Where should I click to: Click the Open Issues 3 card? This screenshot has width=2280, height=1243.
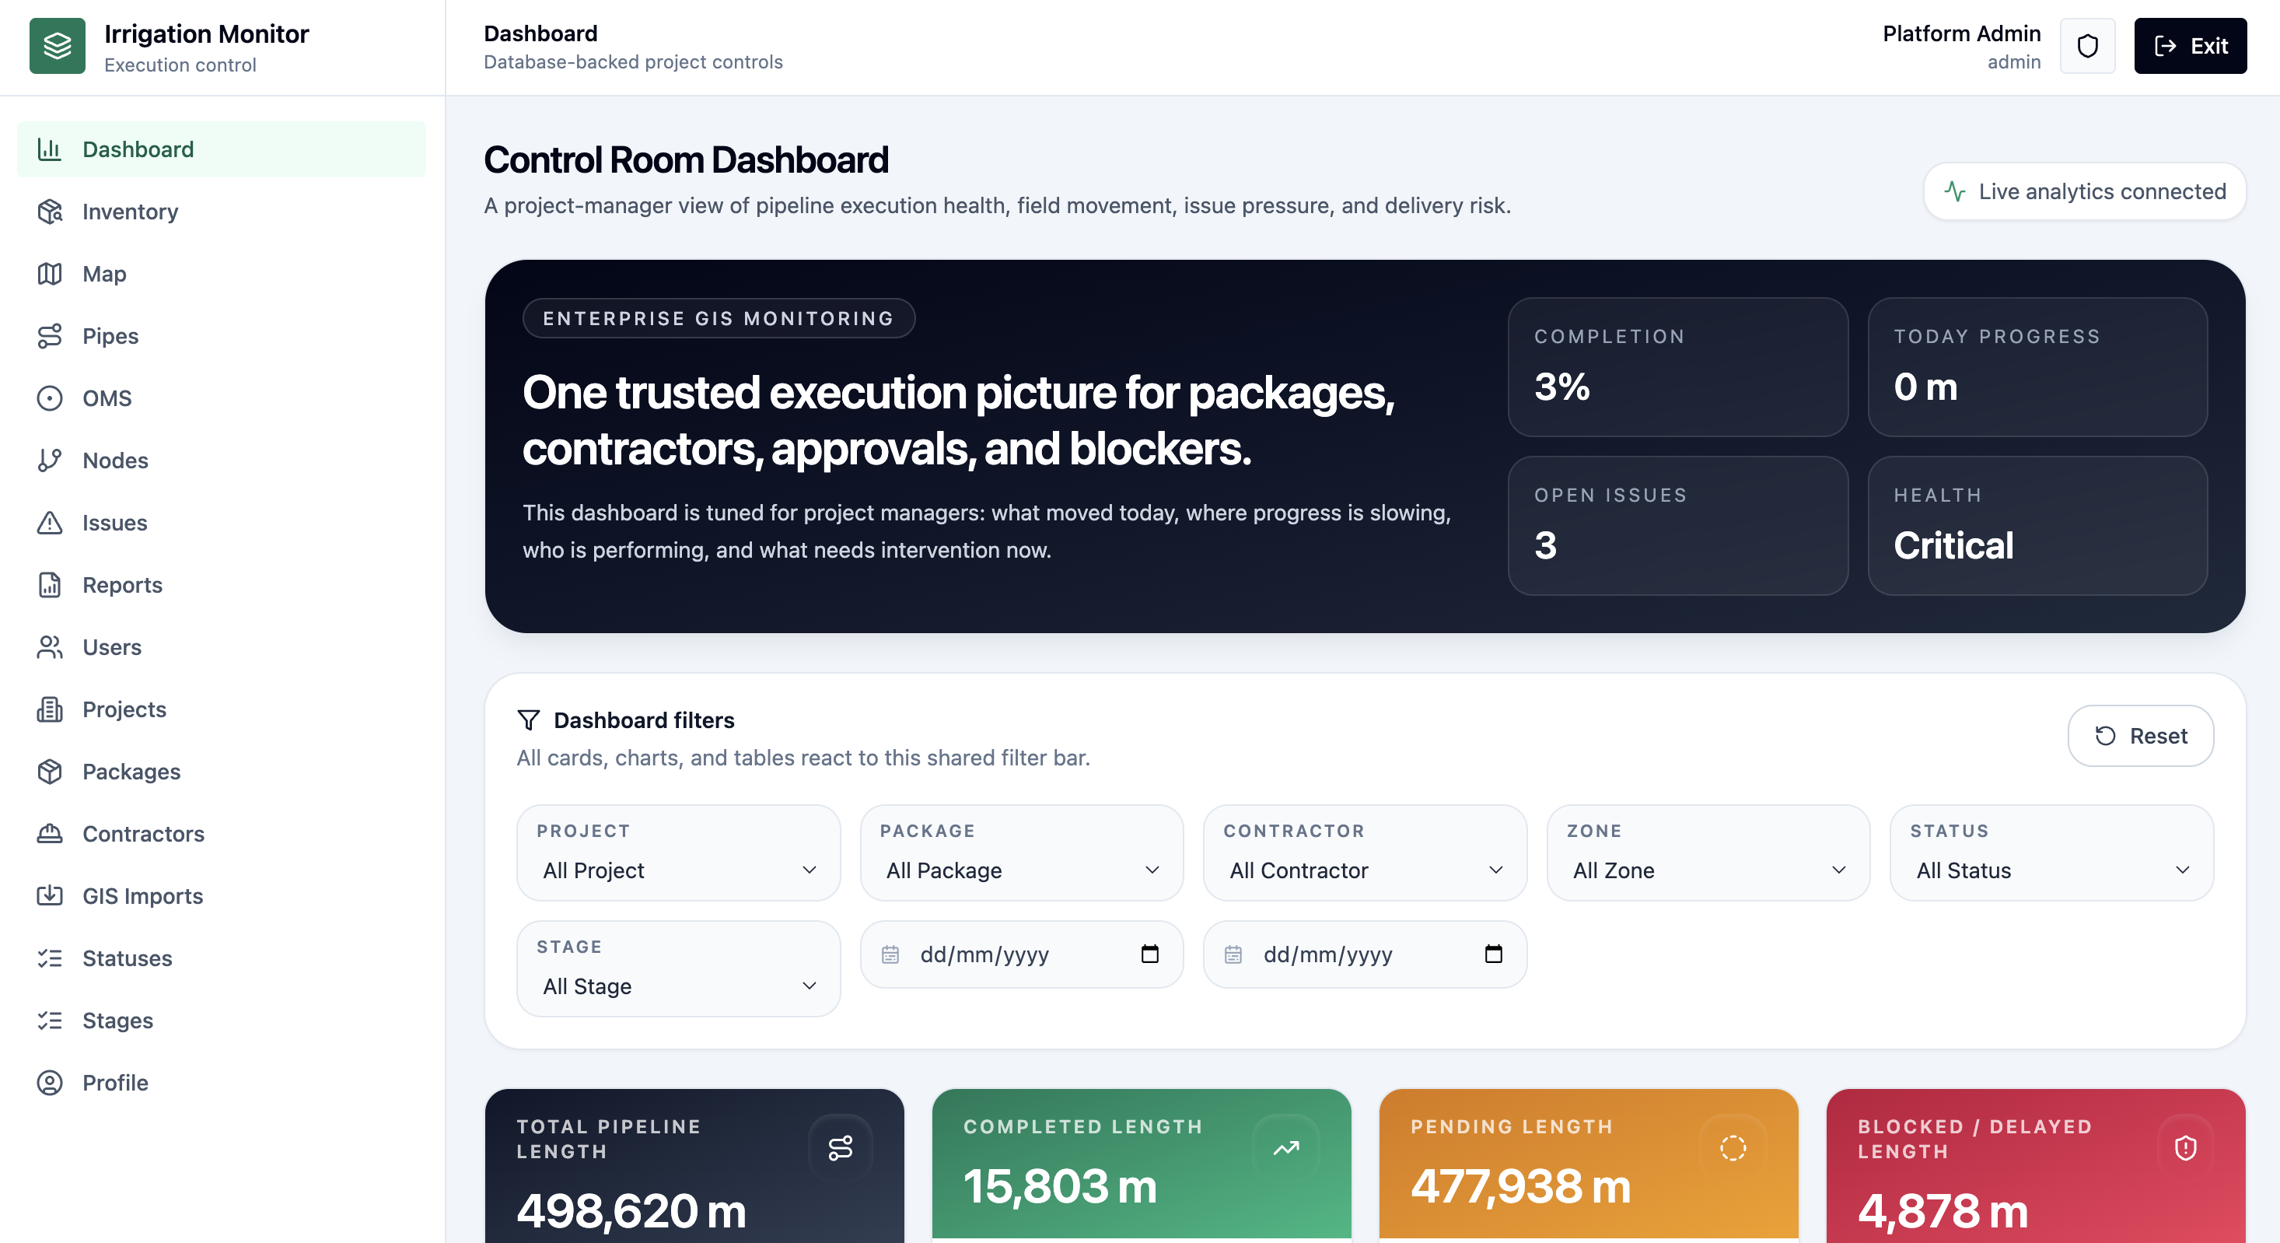pos(1677,525)
